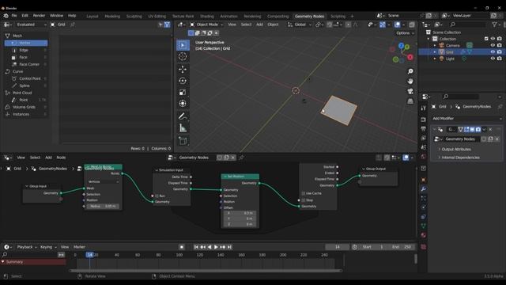The height and width of the screenshot is (285, 506).
Task: Select the Select Box tool in viewport toolbar
Action: (183, 45)
